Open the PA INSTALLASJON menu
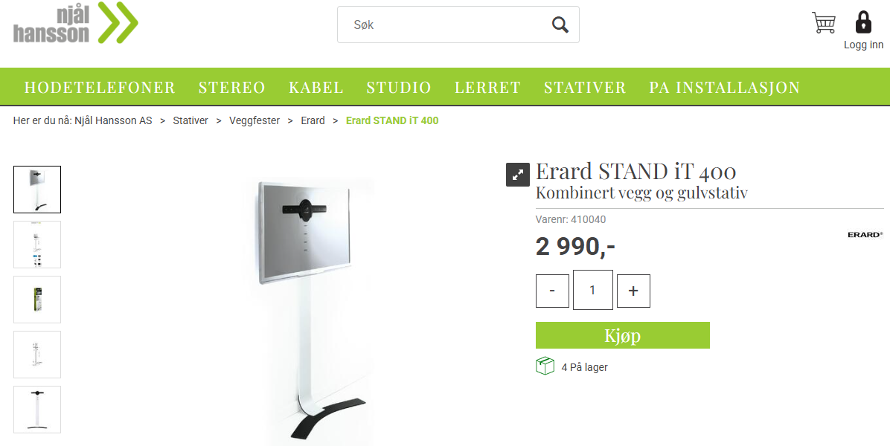 [x=724, y=87]
